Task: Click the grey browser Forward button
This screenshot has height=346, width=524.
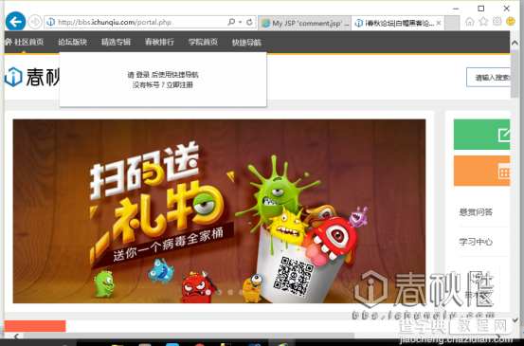Action: click(35, 22)
